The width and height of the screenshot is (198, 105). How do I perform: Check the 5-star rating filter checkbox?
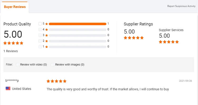(x=40, y=24)
